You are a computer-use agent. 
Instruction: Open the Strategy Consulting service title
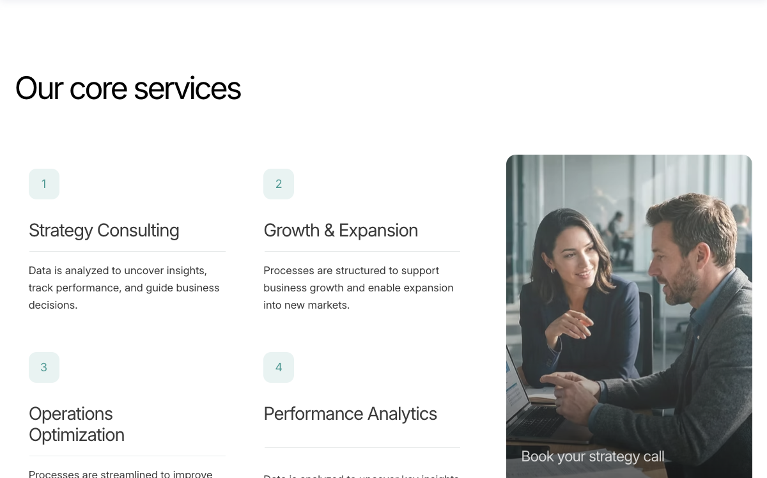point(104,230)
